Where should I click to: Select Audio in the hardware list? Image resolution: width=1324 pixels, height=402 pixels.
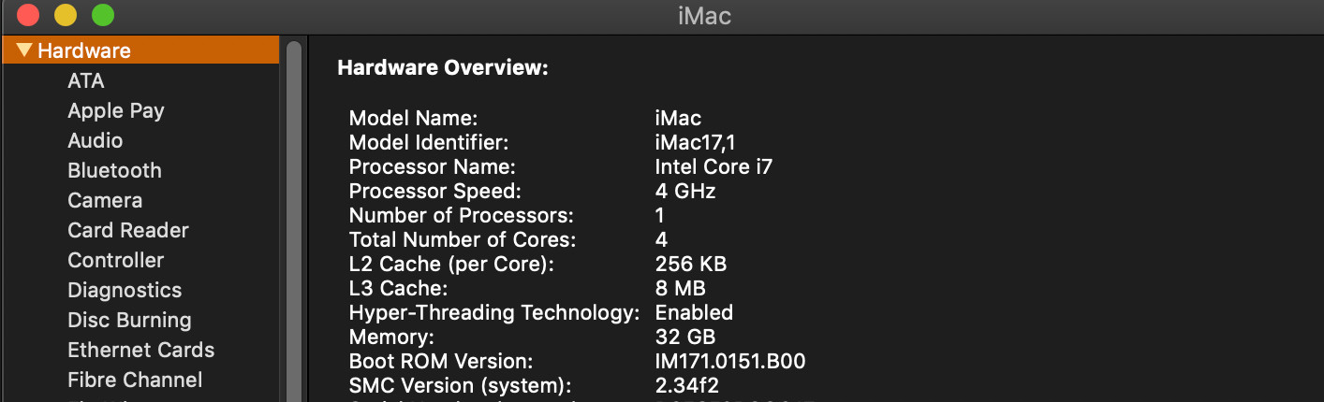(x=95, y=140)
